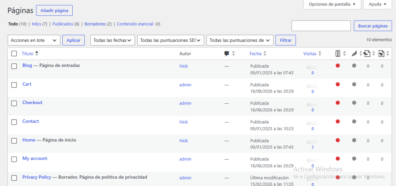
Task: Tick the select-all checkbox in header
Action: (x=14, y=53)
